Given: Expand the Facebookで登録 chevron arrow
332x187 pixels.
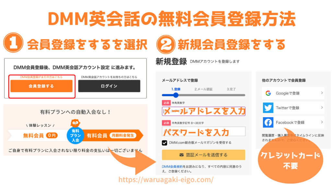Looking at the screenshot, I should tap(322, 122).
